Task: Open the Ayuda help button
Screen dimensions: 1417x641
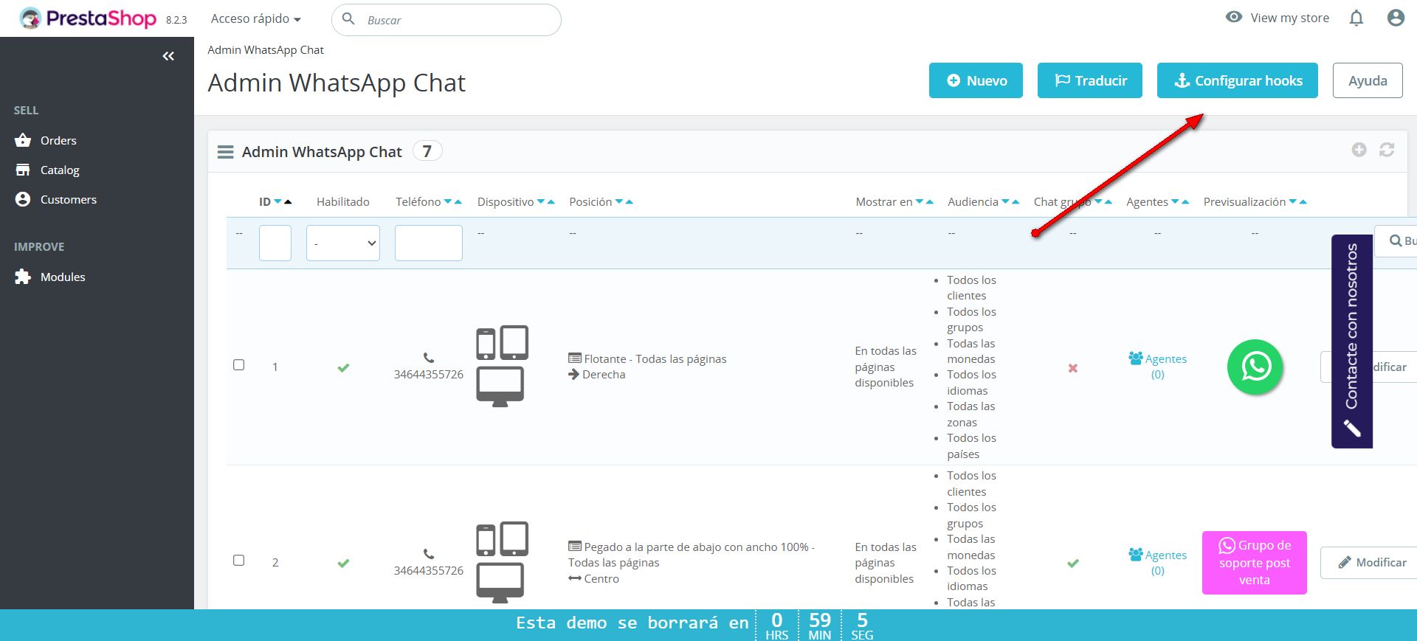Action: click(1368, 80)
